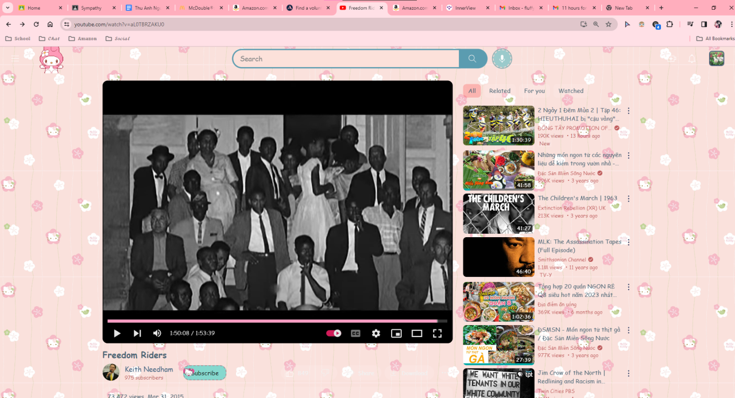The image size is (735, 398).
Task: Go to the browser home page
Action: pos(50,24)
